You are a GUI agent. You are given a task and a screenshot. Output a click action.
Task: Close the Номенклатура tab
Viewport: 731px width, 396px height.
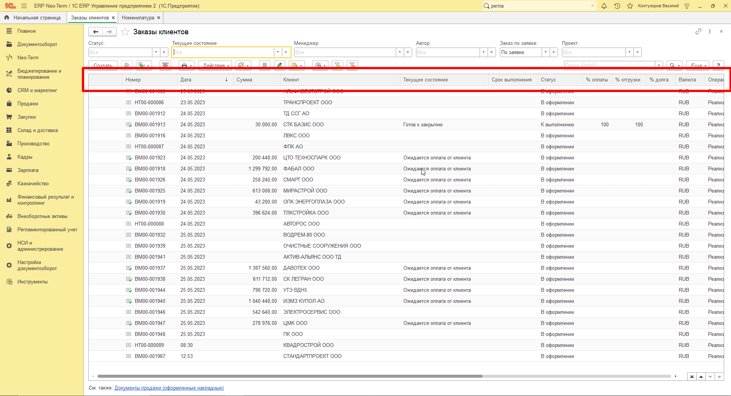point(158,18)
